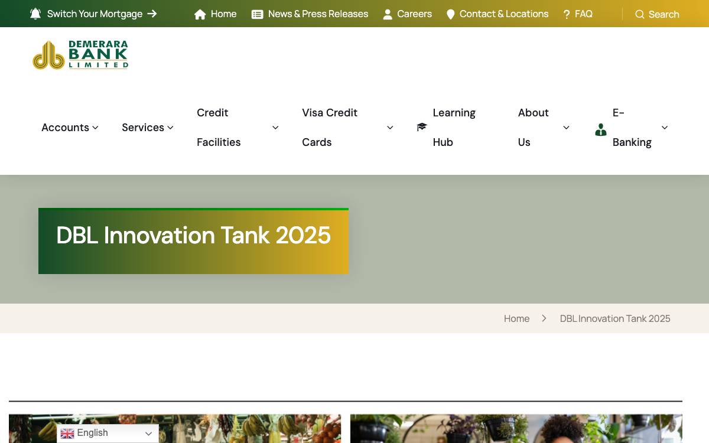Open the Visa Credit Cards menu
This screenshot has width=709, height=443.
tap(347, 128)
